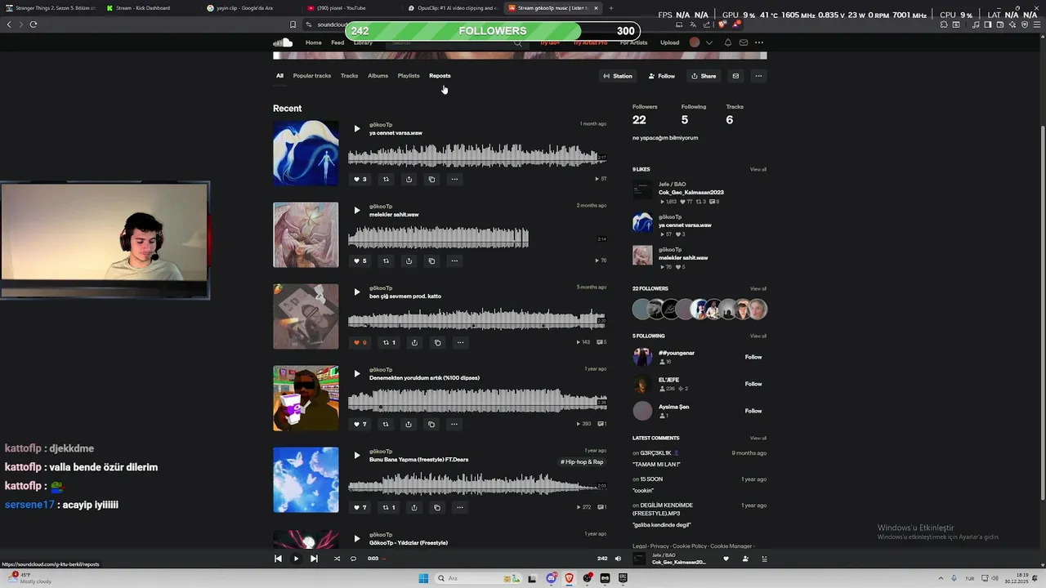Viewport: 1046px width, 588px height.
Task: Share the track 'ya cennet varsa.wav'
Action: point(409,179)
